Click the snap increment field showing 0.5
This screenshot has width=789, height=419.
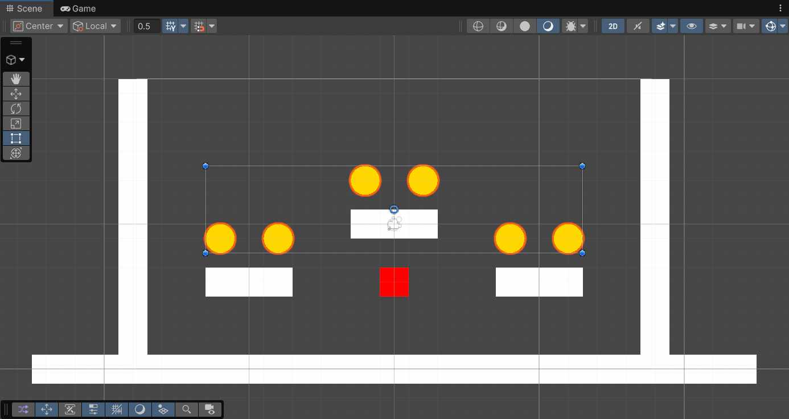coord(147,26)
